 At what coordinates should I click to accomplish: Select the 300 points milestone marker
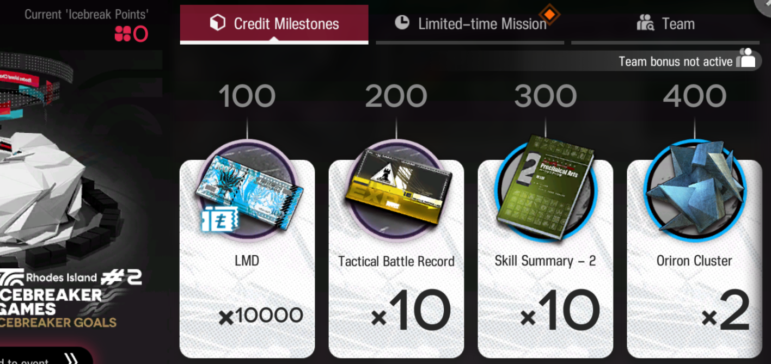546,97
